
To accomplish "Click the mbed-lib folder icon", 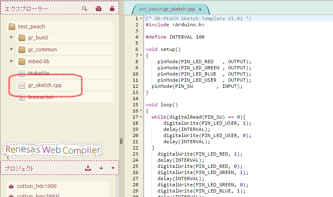I will point(22,62).
